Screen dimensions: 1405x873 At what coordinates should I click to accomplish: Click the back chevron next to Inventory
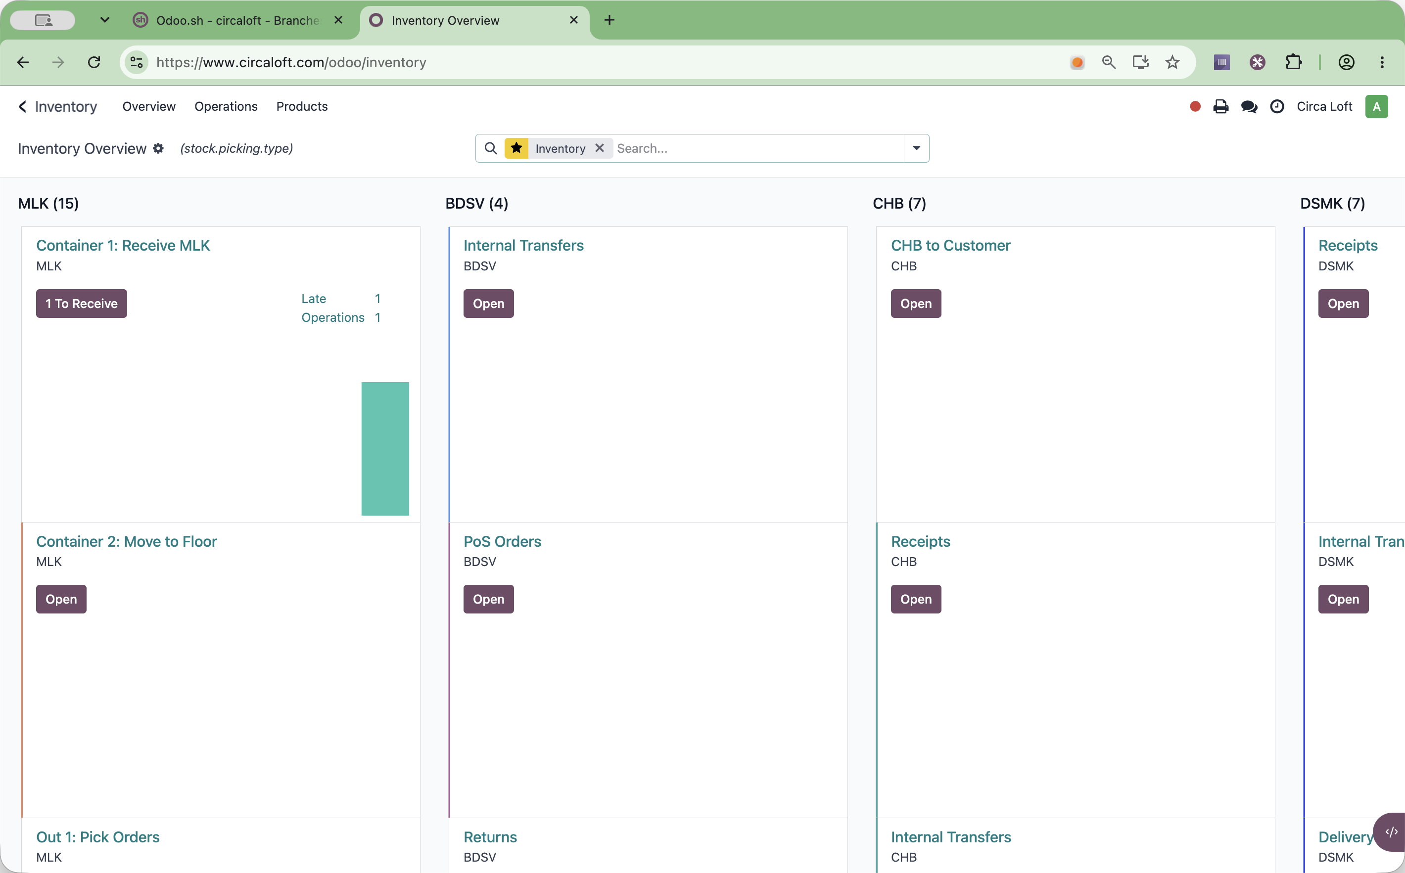pyautogui.click(x=23, y=106)
